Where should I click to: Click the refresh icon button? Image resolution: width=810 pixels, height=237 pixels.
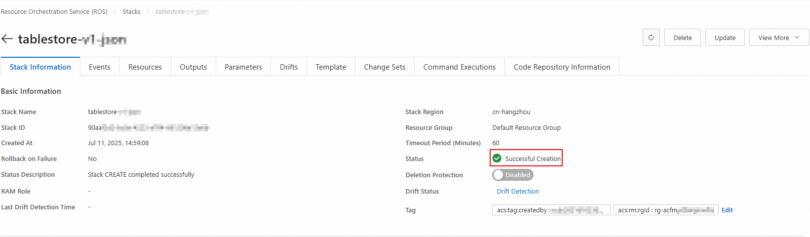[651, 38]
